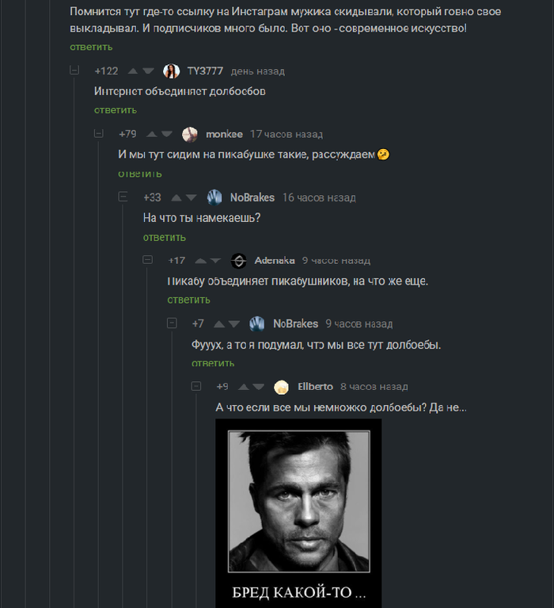Collapse Ellberto's comment
The width and height of the screenshot is (554, 608).
tap(197, 386)
